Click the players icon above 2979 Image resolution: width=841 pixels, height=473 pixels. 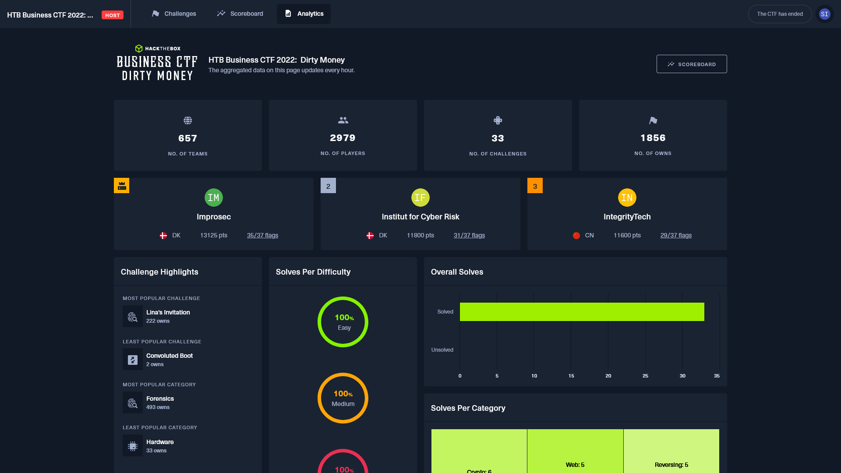pyautogui.click(x=343, y=120)
